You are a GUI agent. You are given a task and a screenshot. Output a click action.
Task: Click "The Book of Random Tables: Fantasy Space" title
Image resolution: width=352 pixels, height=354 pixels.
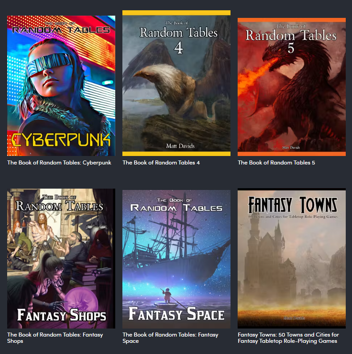(170, 338)
